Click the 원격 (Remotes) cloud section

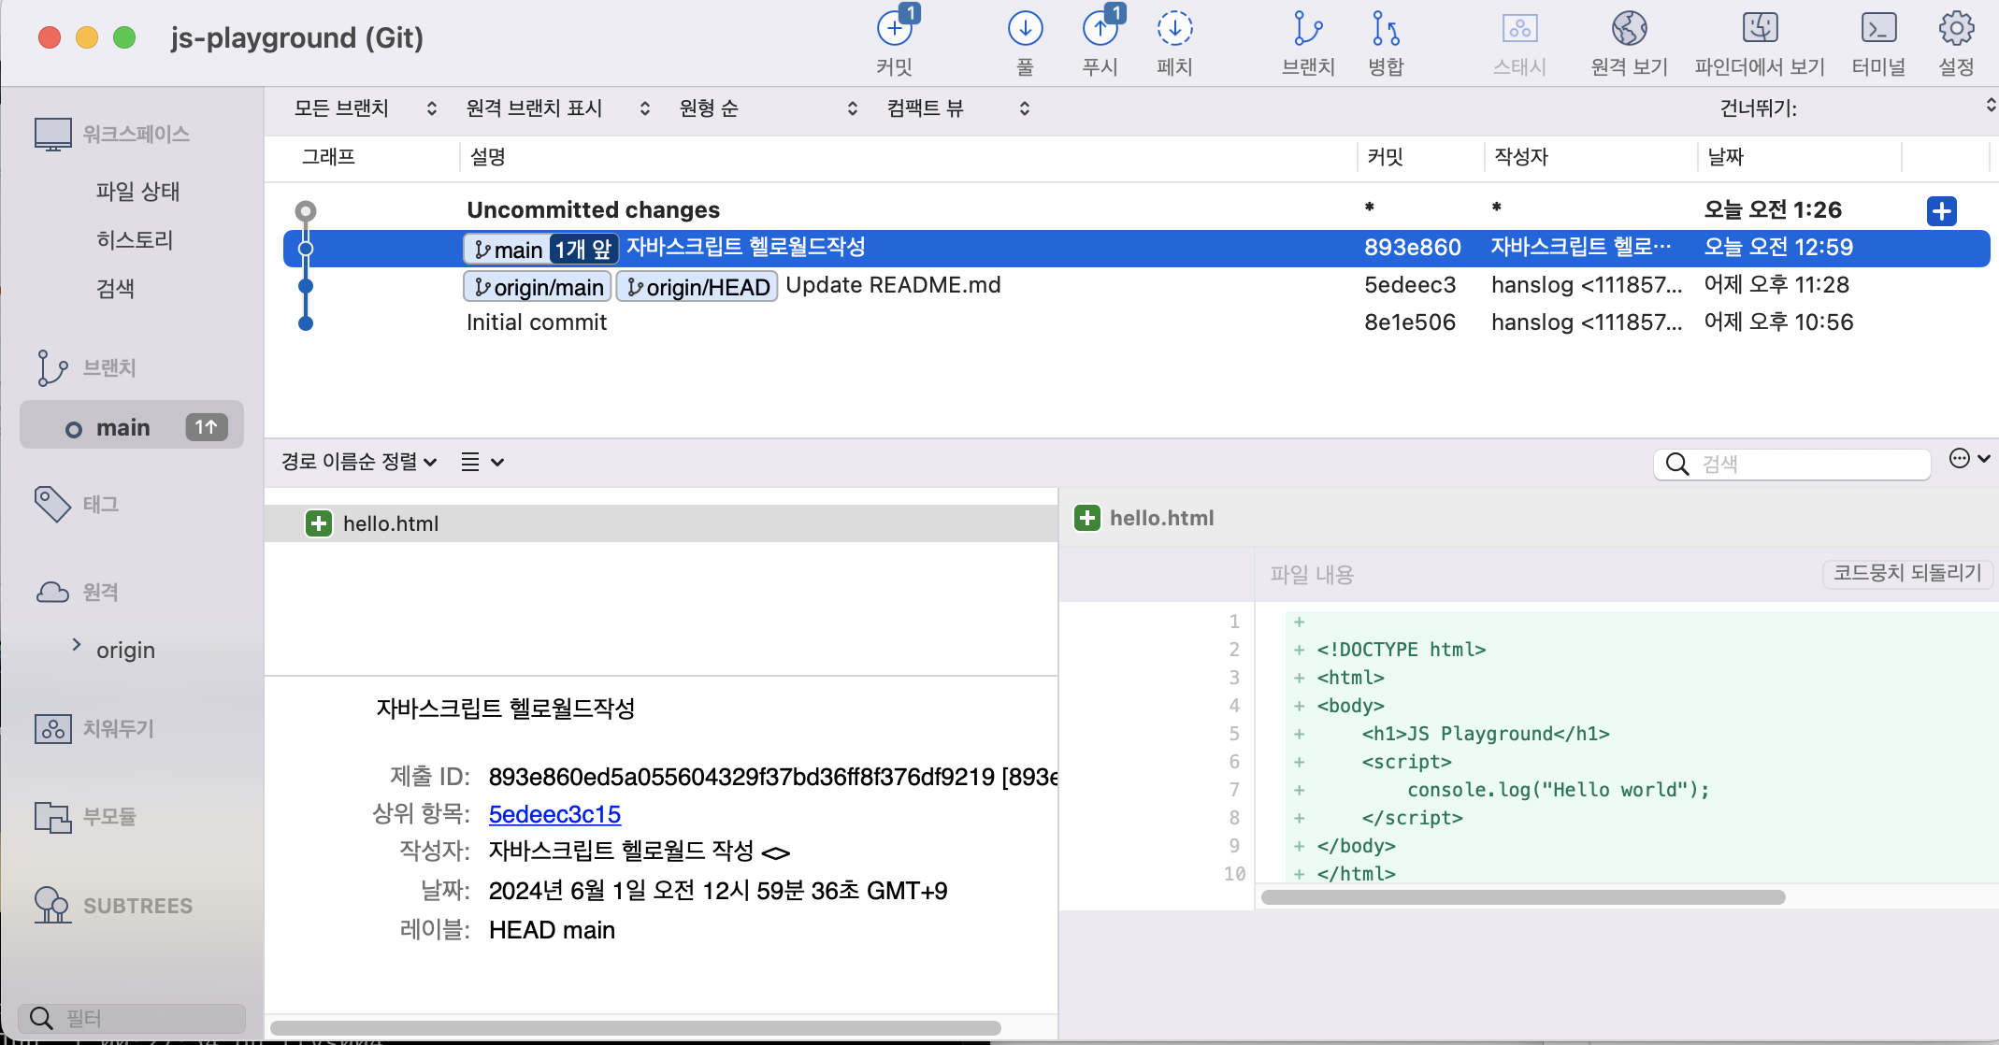pyautogui.click(x=77, y=592)
